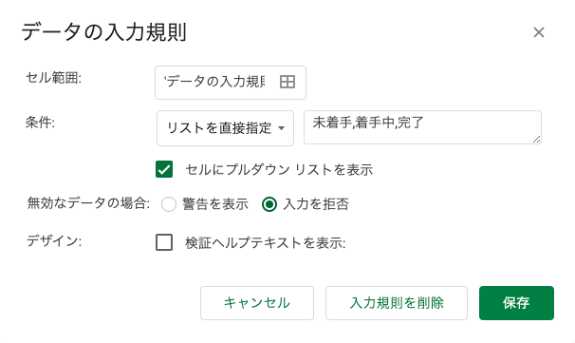
Task: Click the 未着手,着手中,完了 list text box
Action: pyautogui.click(x=422, y=127)
